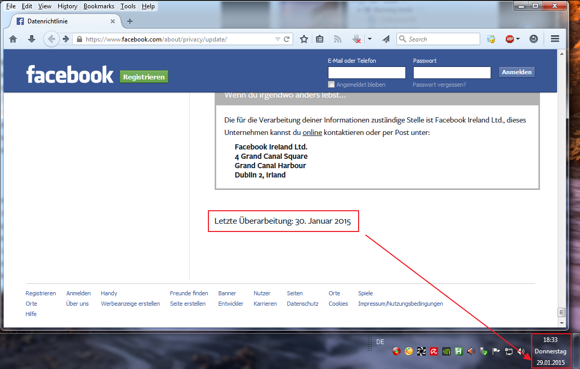Open the Tools menu
Screen dimensions: 580x369
coord(128,6)
